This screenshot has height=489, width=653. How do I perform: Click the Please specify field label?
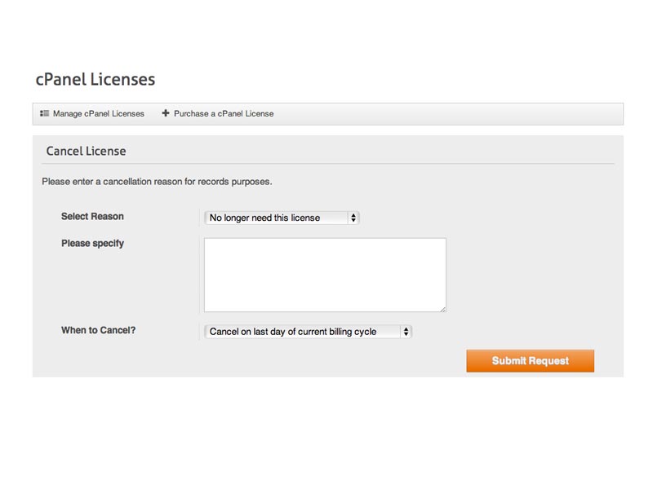[92, 243]
